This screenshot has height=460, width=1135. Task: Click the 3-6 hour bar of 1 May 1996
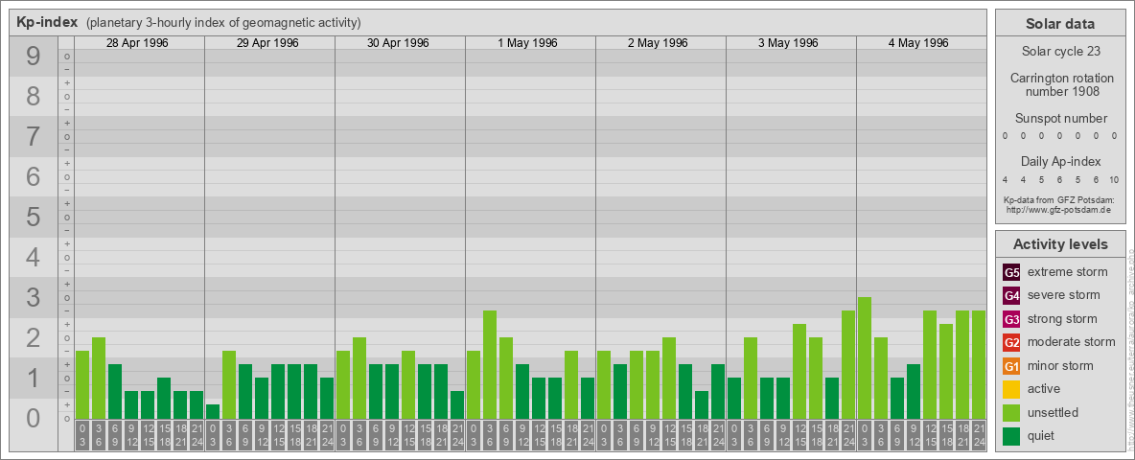point(490,364)
